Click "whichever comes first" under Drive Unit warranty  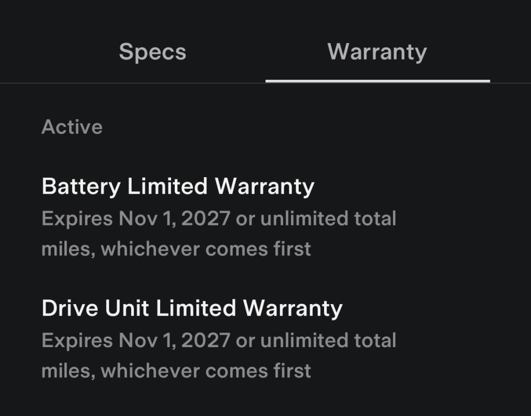coord(206,371)
